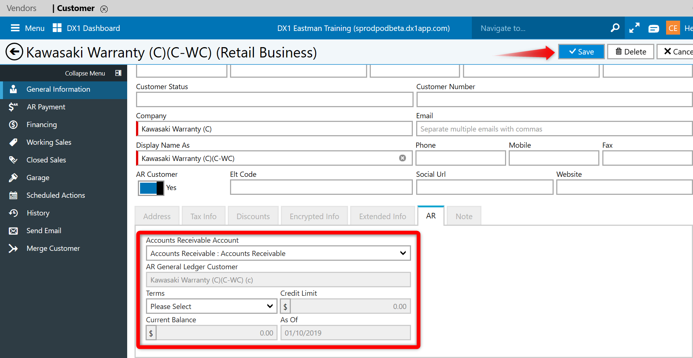Open Closed Sales section
This screenshot has width=693, height=358.
point(63,160)
